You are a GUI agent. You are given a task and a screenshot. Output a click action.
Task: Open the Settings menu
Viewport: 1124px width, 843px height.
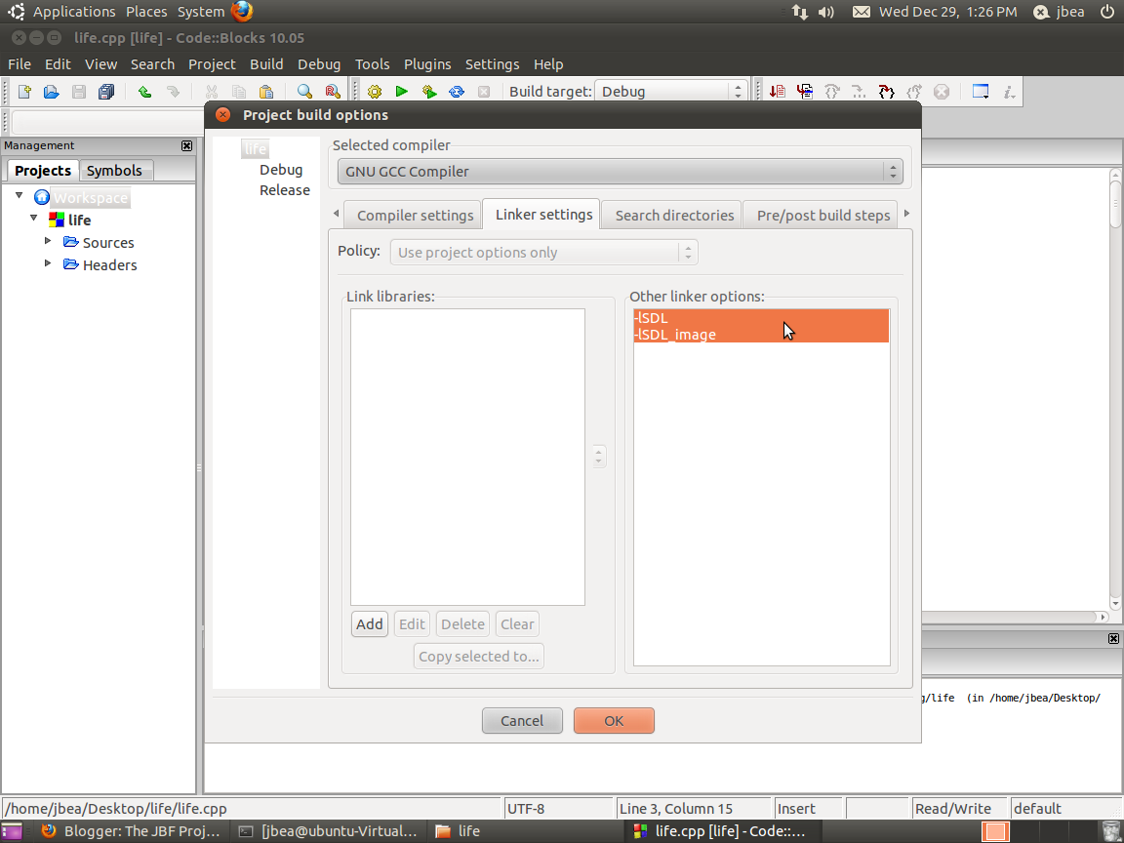coord(492,63)
